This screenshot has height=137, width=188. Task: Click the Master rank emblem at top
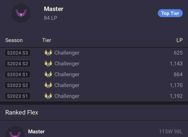[21, 13]
